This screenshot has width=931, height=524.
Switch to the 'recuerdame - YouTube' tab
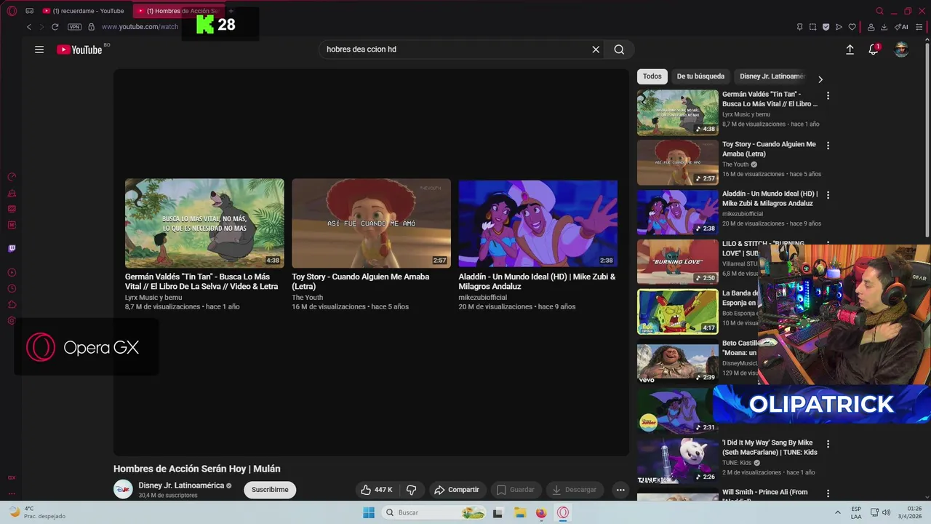tap(84, 11)
